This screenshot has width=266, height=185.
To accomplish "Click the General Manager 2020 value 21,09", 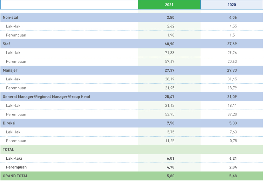I will [232, 97].
